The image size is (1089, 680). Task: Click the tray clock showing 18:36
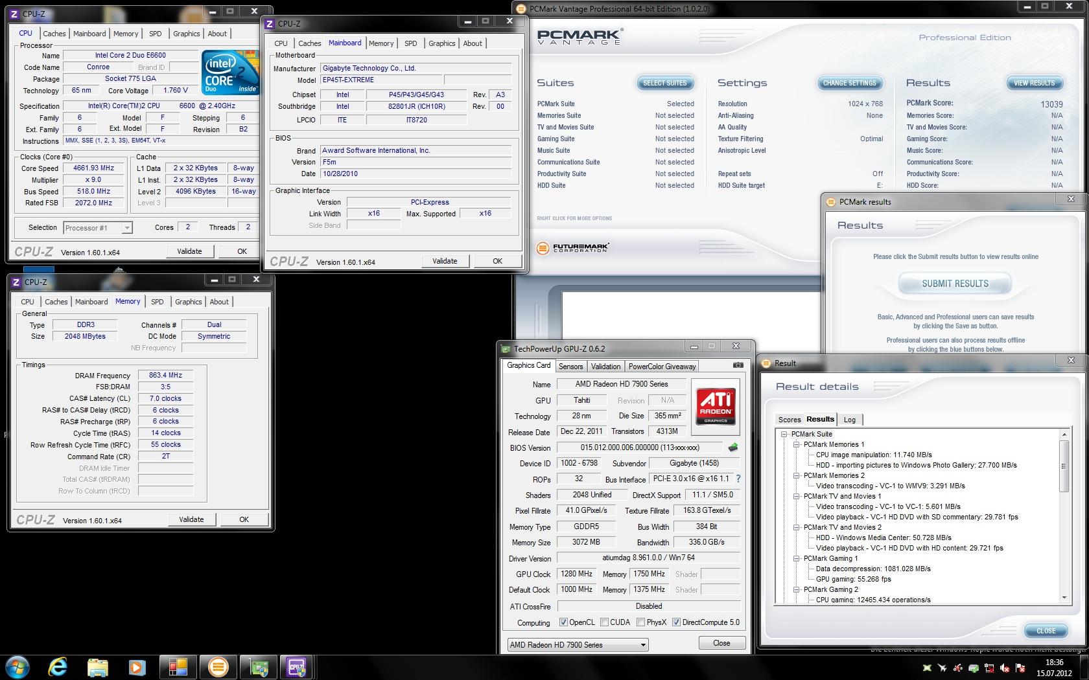point(1054,668)
